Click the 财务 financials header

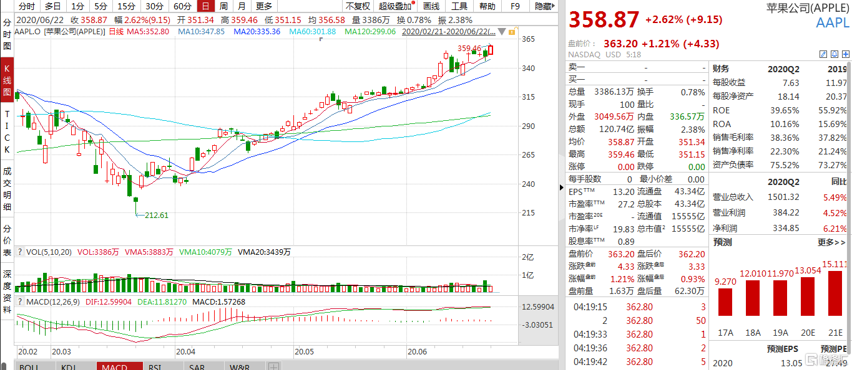tap(721, 69)
